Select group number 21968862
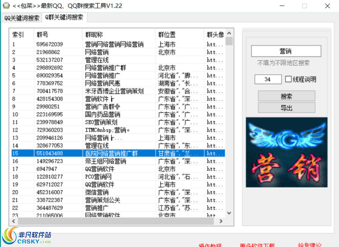339x247 pixels. click(x=118, y=52)
